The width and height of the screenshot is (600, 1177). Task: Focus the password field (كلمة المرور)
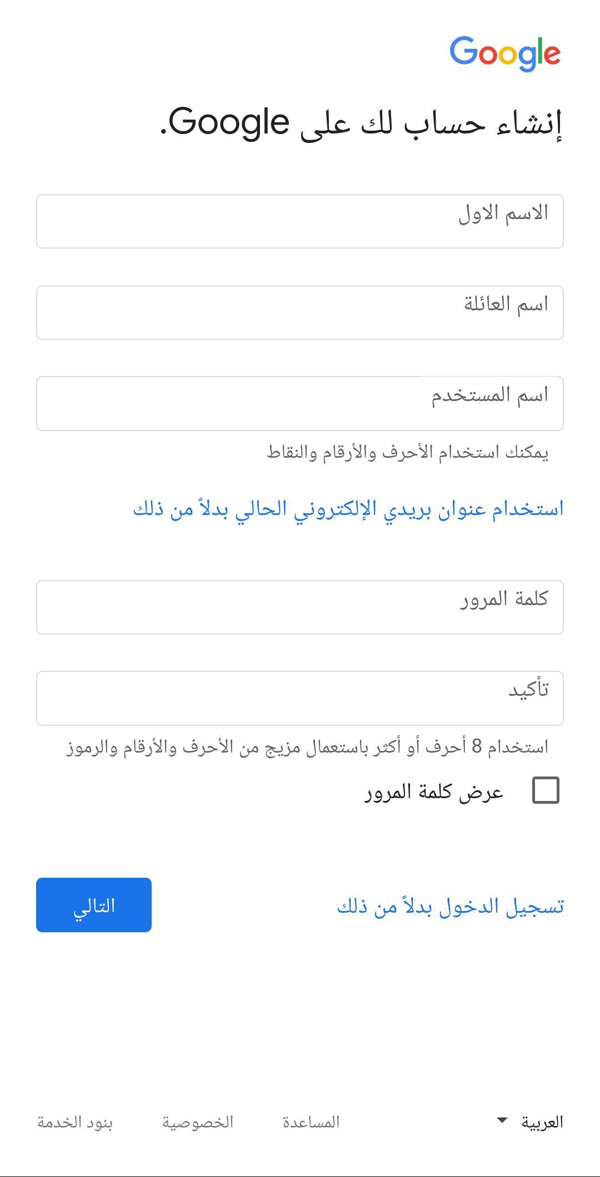tap(300, 607)
